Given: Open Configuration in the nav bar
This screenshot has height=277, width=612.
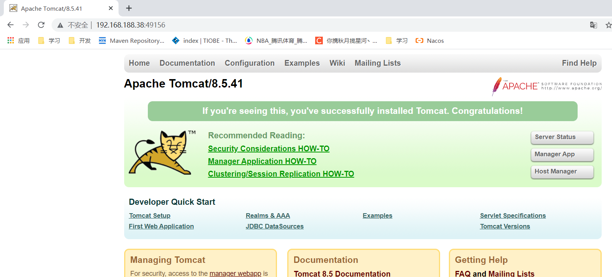Looking at the screenshot, I should [x=249, y=63].
